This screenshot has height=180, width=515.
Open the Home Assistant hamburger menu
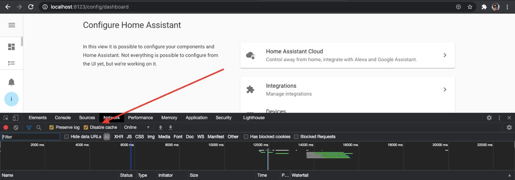click(12, 25)
